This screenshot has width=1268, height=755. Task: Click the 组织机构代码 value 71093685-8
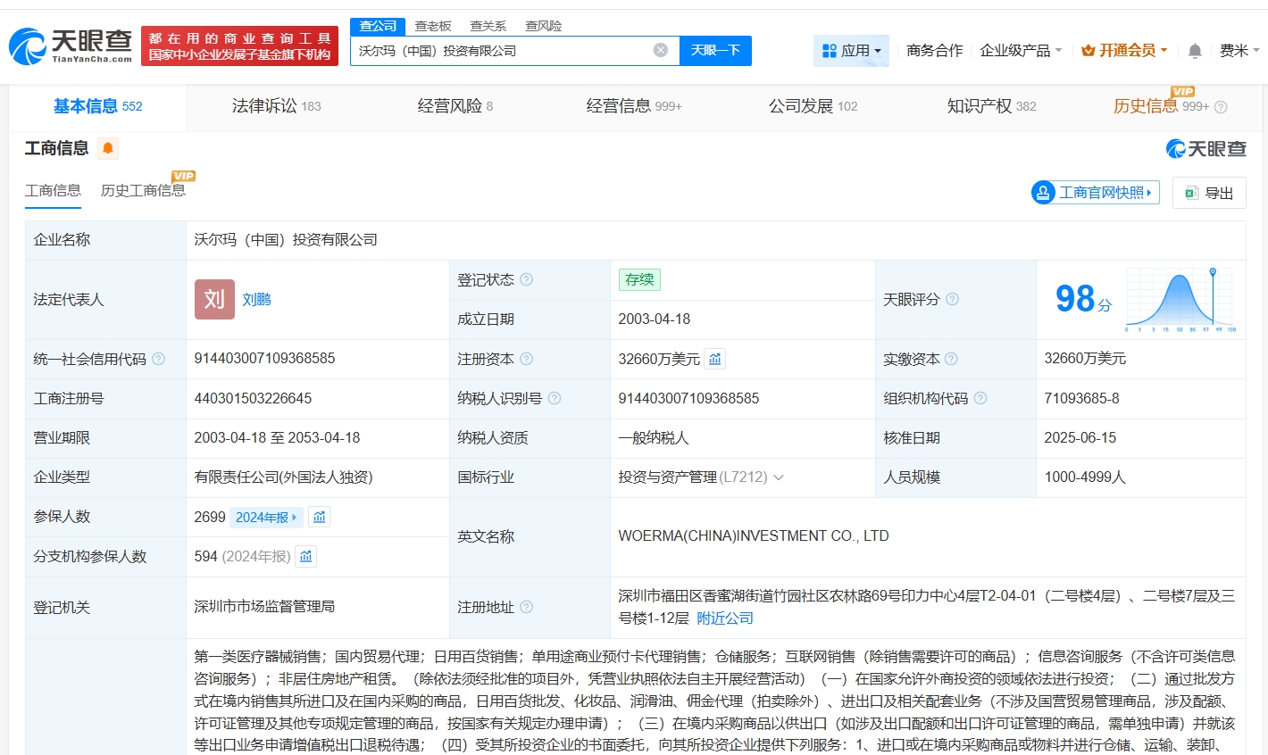coord(1081,398)
